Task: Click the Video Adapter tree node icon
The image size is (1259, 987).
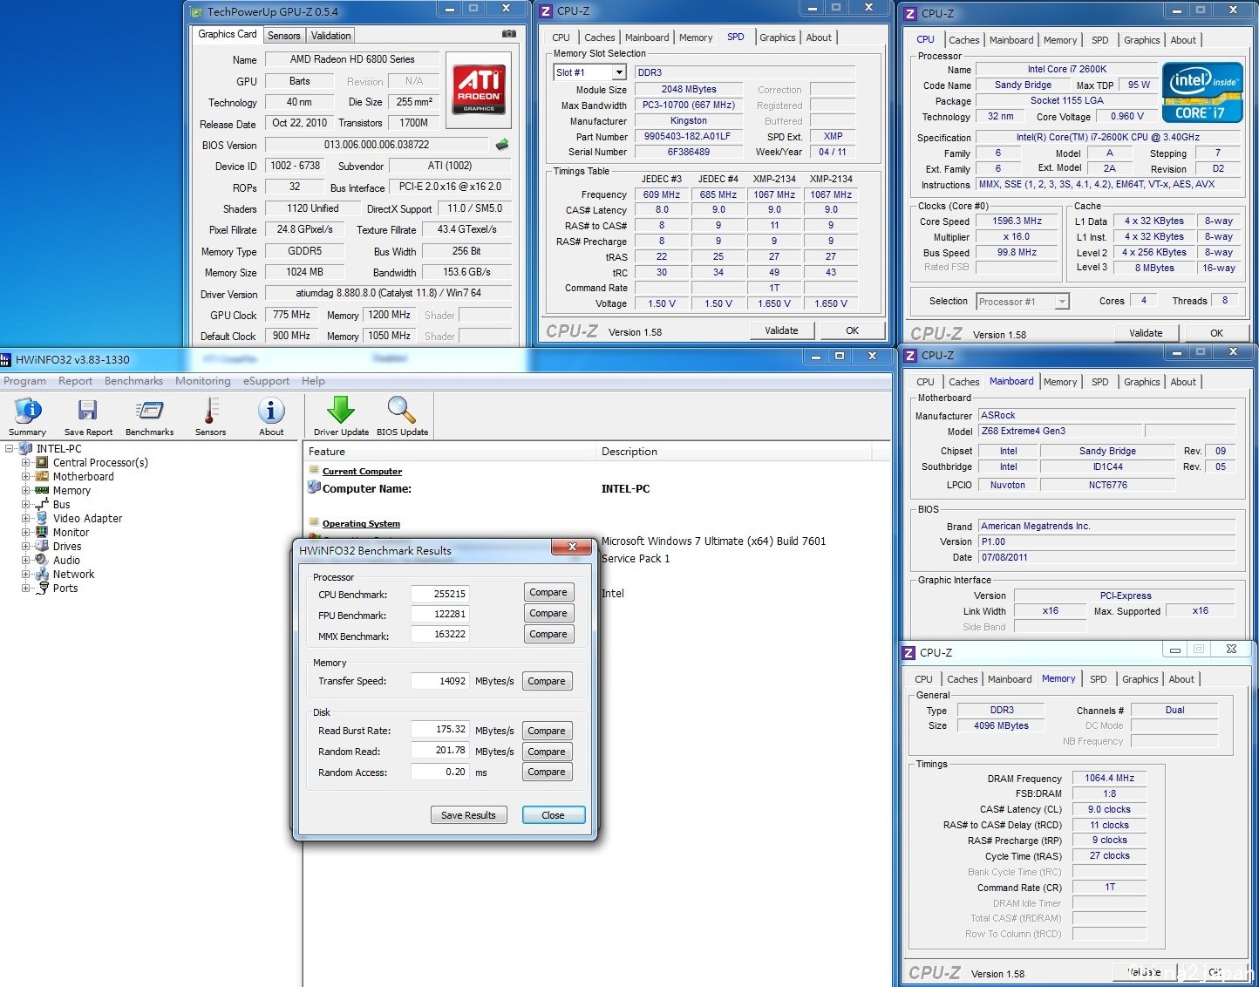Action: click(x=42, y=518)
